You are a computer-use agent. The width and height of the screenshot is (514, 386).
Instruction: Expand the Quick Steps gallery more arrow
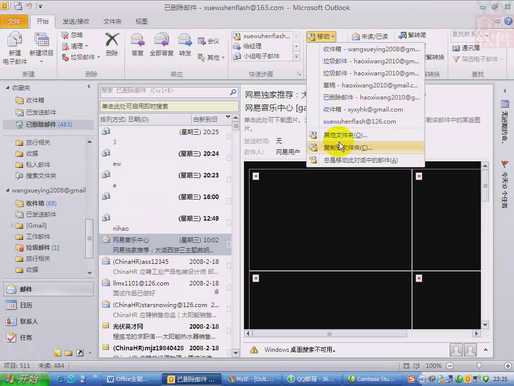tap(296, 56)
